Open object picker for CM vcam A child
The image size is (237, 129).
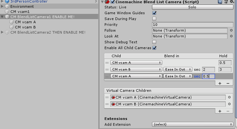(x=229, y=97)
